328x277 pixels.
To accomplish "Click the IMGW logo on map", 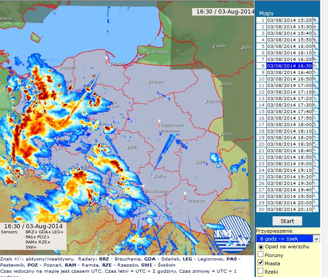I will click(x=232, y=235).
